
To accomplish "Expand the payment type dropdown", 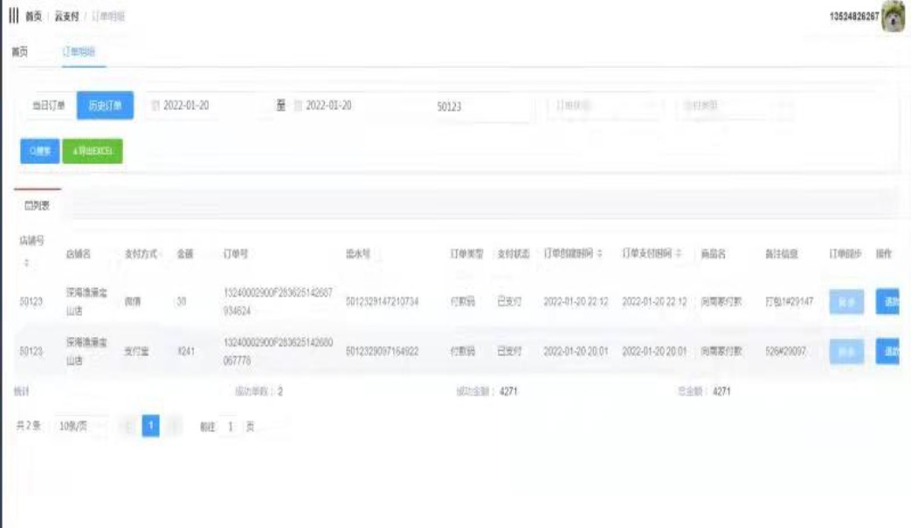I will pos(734,106).
